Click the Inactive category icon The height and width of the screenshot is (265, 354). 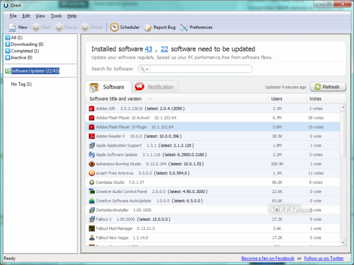pyautogui.click(x=7, y=58)
